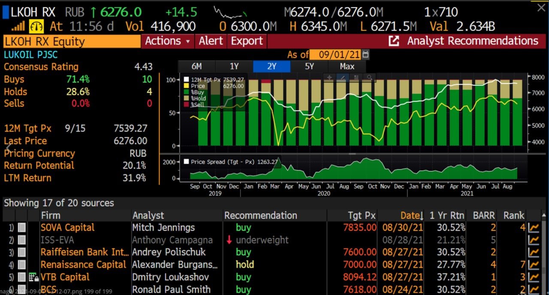Edit the As of date field 09/01/21
This screenshot has height=295, width=549.
(335, 55)
